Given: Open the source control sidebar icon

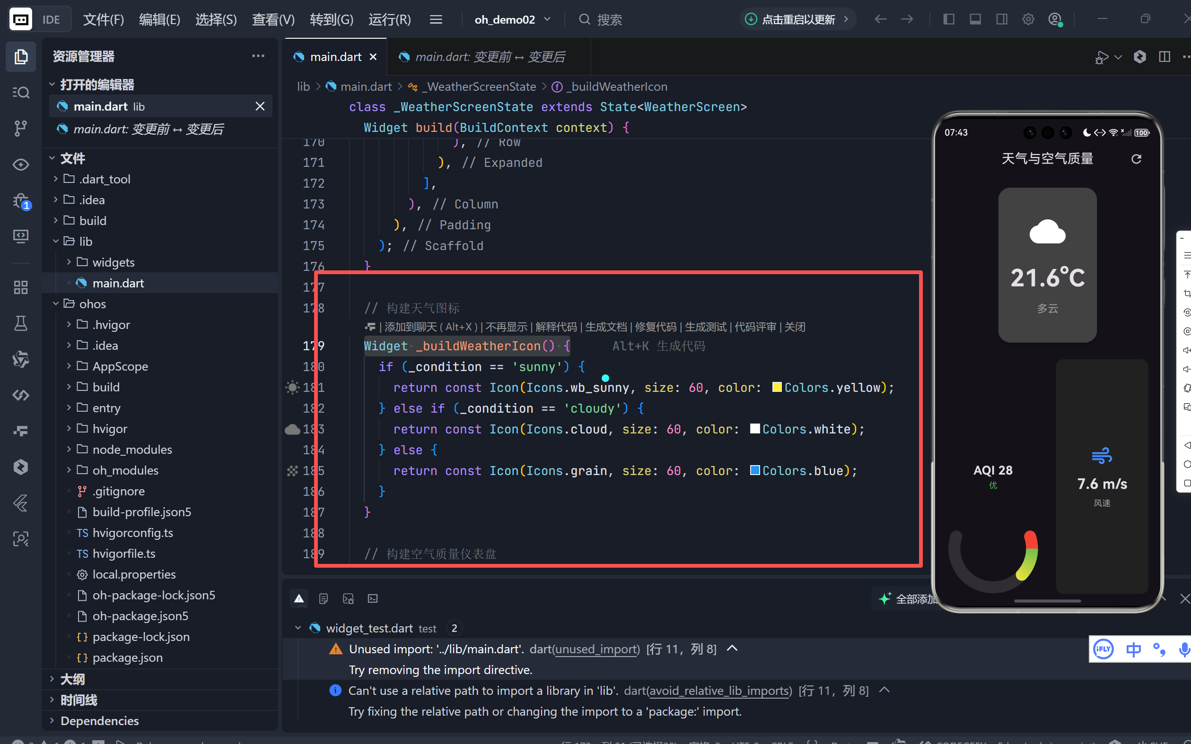Looking at the screenshot, I should [x=20, y=129].
